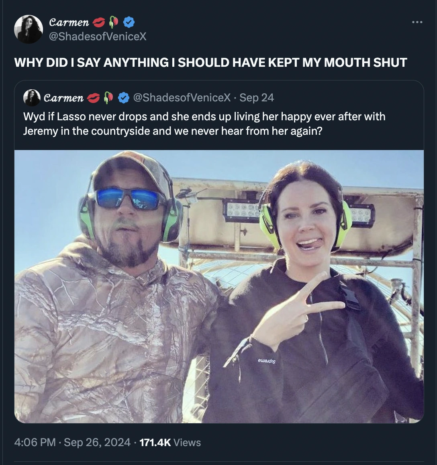Click the all-caps main tweet text
This screenshot has height=465, width=437.
point(210,62)
